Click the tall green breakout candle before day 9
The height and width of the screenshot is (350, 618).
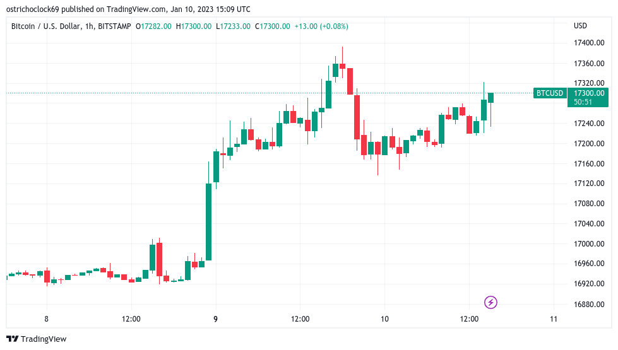[208, 221]
